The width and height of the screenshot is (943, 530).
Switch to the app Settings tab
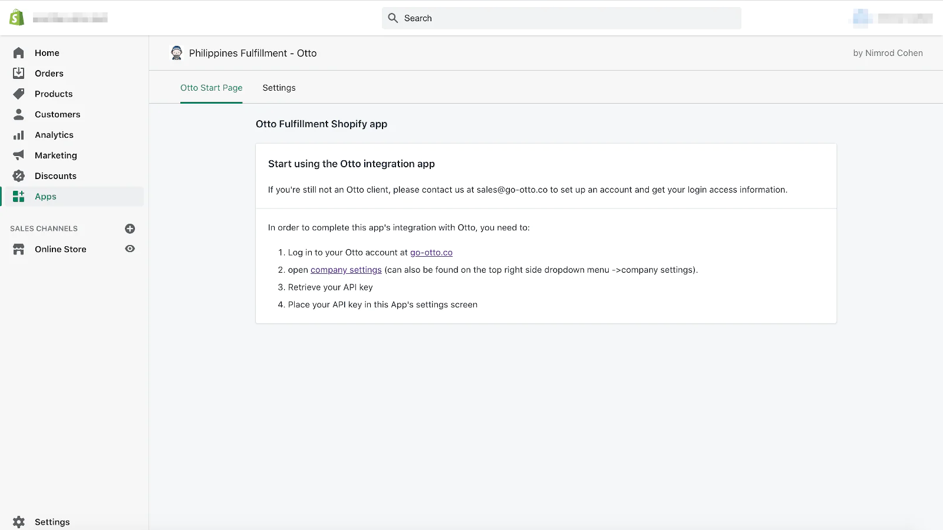[279, 88]
